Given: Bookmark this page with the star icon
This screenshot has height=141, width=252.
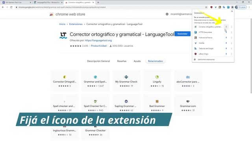Looking at the screenshot, I should (x=206, y=7).
